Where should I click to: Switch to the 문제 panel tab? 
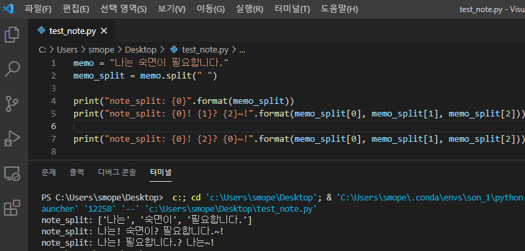coord(49,172)
